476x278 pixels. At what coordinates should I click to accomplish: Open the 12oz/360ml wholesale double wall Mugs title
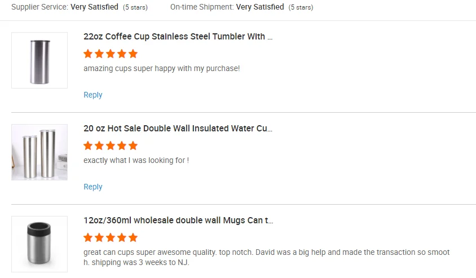[x=178, y=220]
